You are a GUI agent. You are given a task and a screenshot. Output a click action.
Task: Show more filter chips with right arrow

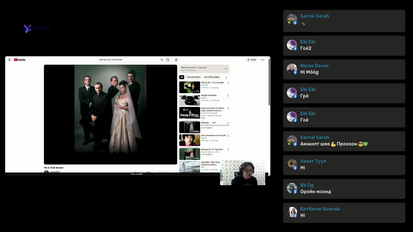tap(226, 77)
